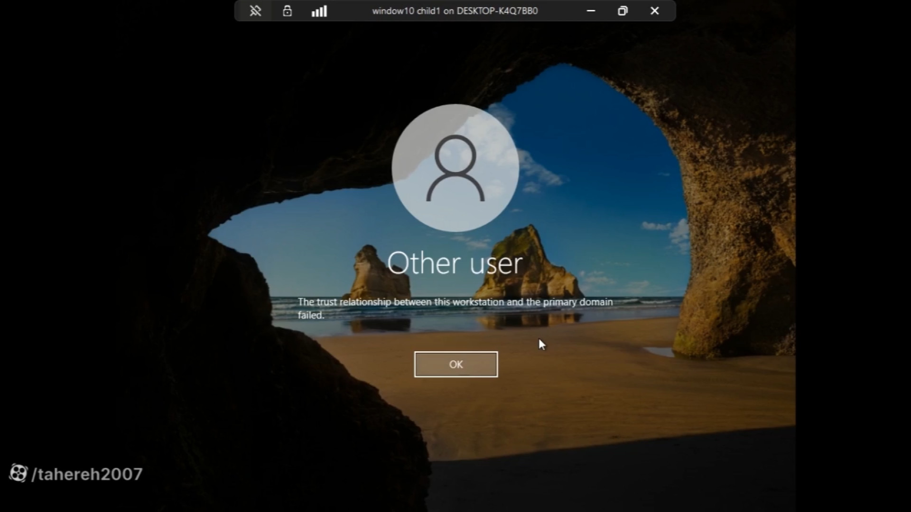Click the film reel logo in watermark
911x512 pixels.
click(x=18, y=473)
